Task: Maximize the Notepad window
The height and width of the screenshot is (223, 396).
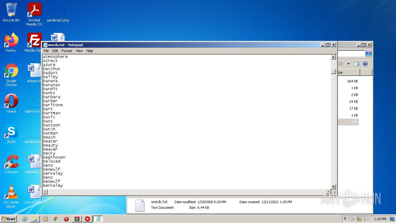Action: (x=328, y=45)
